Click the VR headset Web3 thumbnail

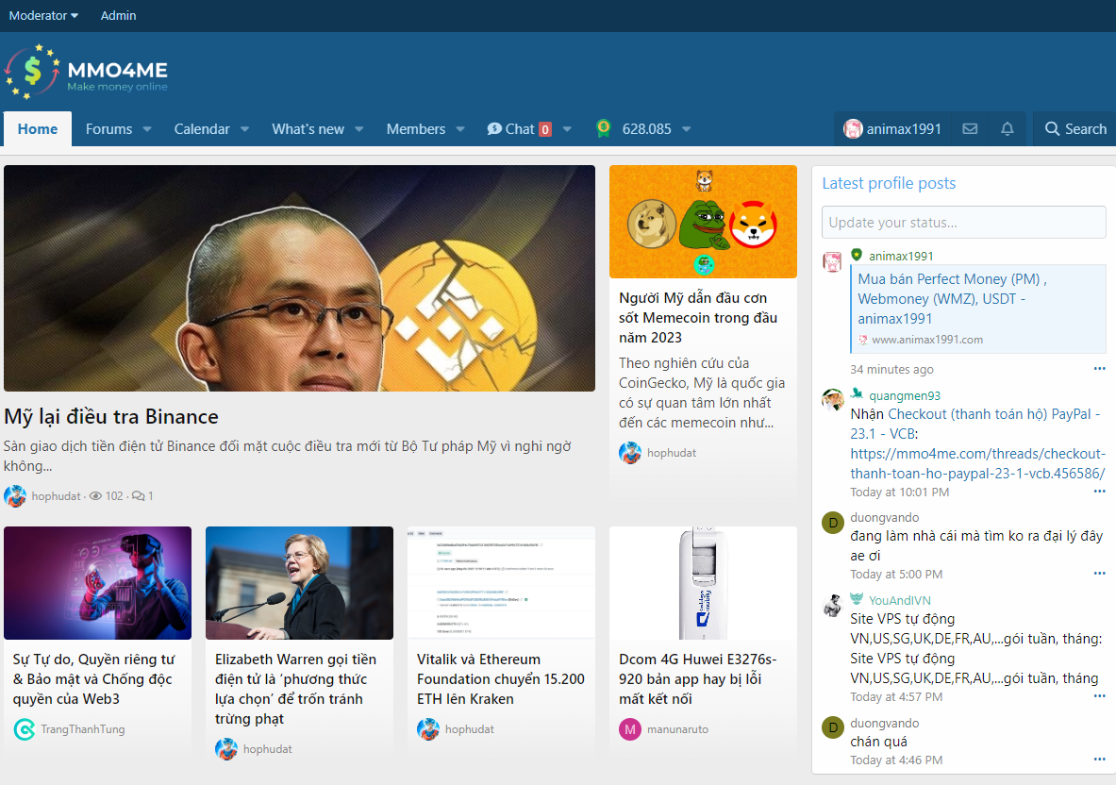point(97,583)
